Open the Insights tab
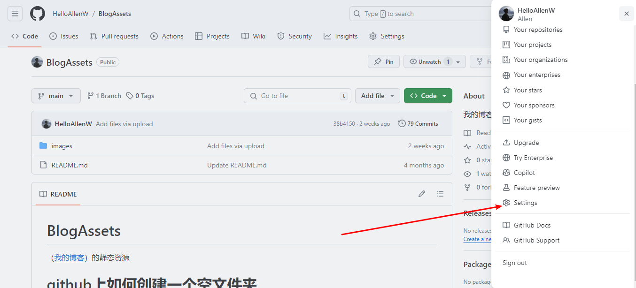This screenshot has height=288, width=636. pos(341,36)
